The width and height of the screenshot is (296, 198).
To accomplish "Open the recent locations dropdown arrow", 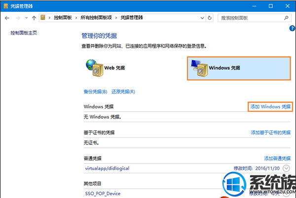I will point(27,18).
